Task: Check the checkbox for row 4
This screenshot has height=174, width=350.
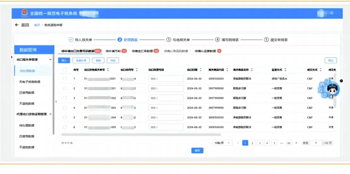Action: point(65,108)
